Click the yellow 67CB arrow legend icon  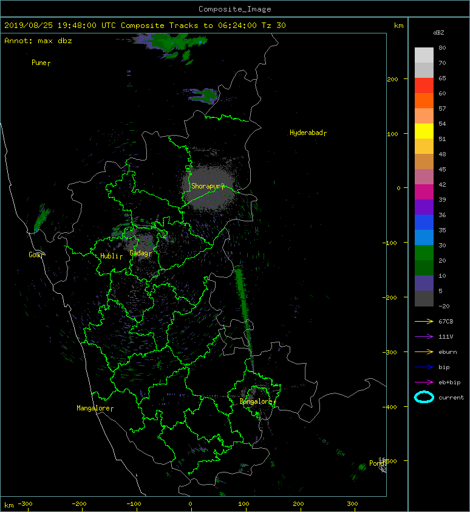click(424, 322)
